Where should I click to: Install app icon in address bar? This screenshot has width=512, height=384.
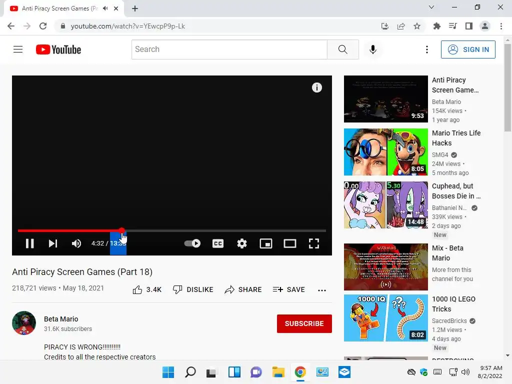pos(385,26)
